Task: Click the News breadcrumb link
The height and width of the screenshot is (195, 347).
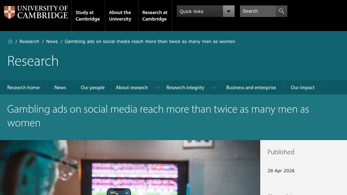Action: (x=52, y=42)
